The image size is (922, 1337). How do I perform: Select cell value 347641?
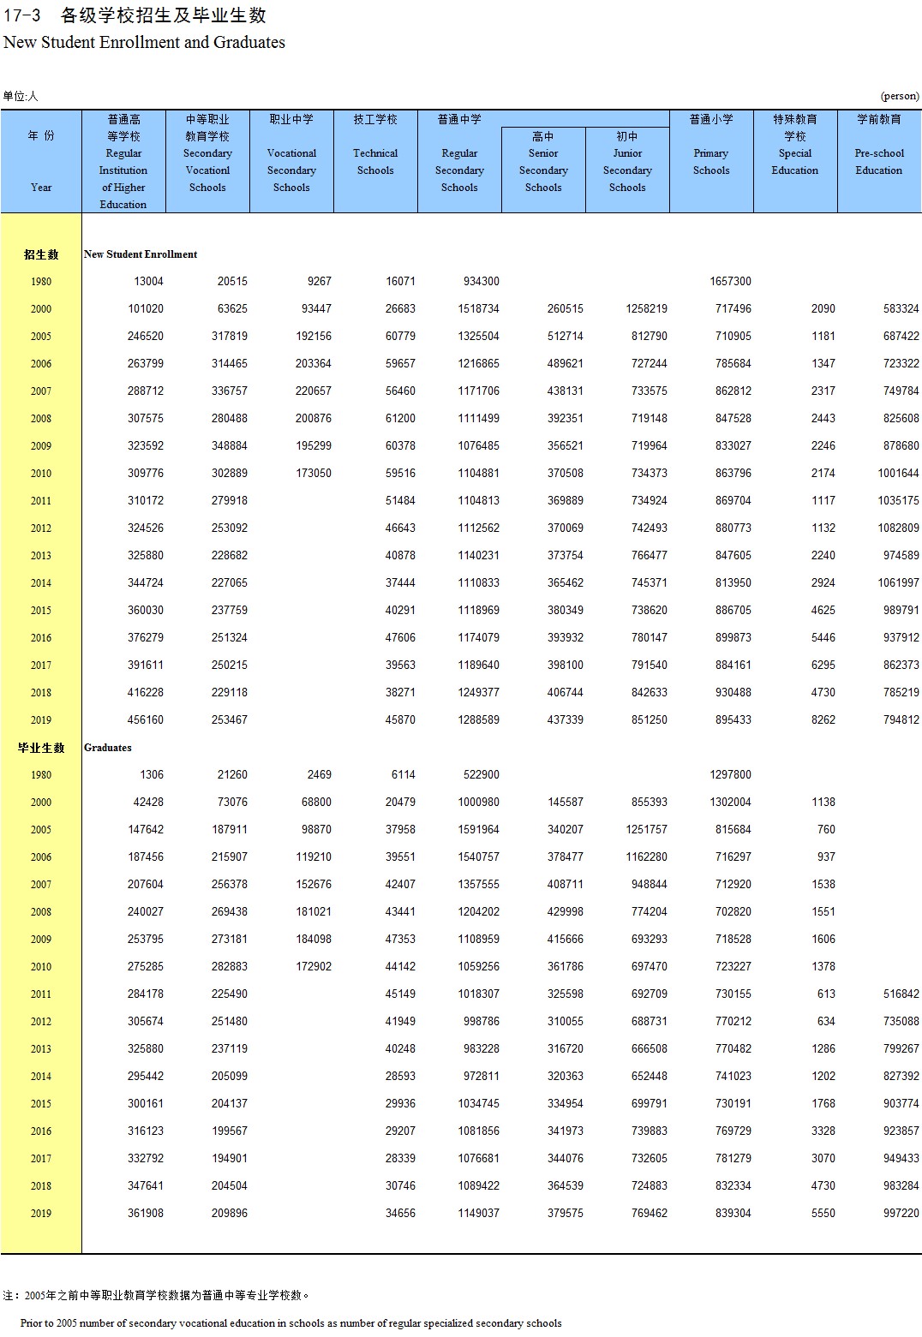[146, 1186]
